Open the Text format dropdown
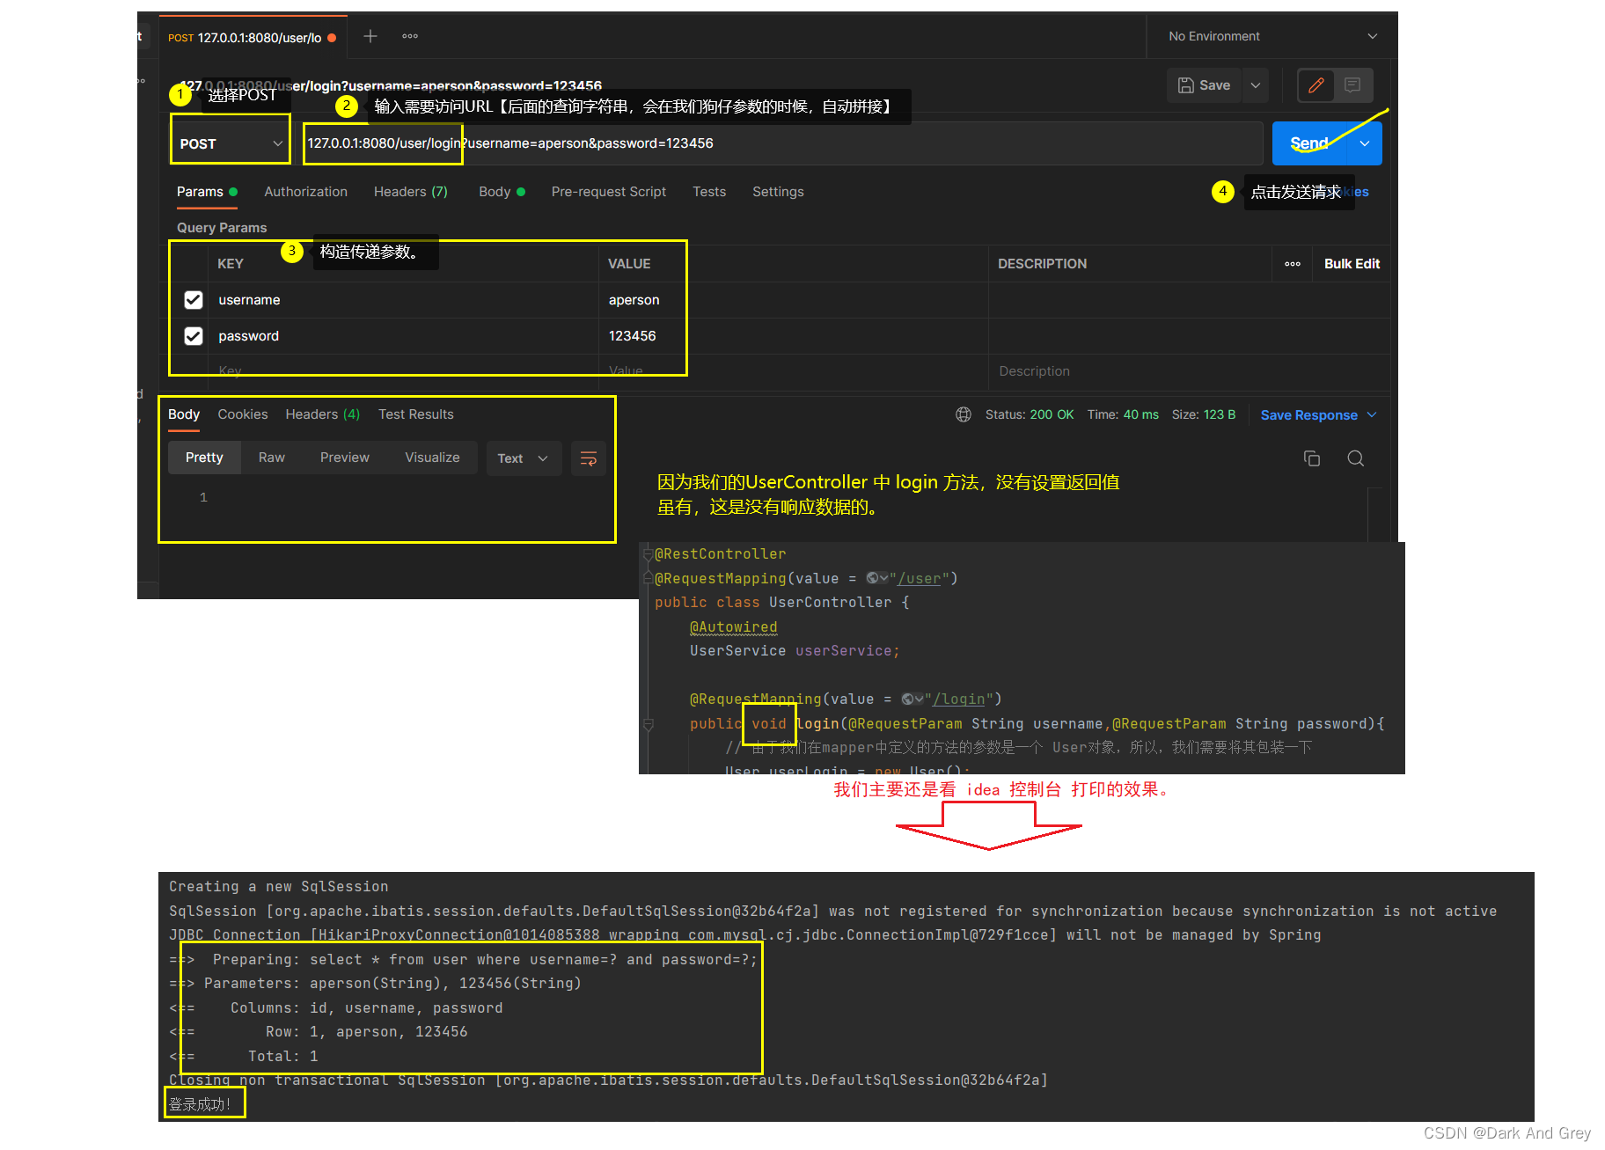Viewport: 1605px width, 1150px height. [x=524, y=458]
